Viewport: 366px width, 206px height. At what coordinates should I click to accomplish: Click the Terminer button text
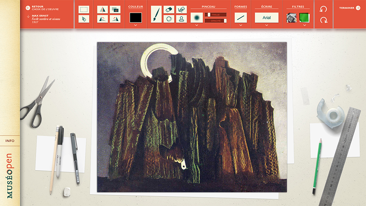(347, 8)
